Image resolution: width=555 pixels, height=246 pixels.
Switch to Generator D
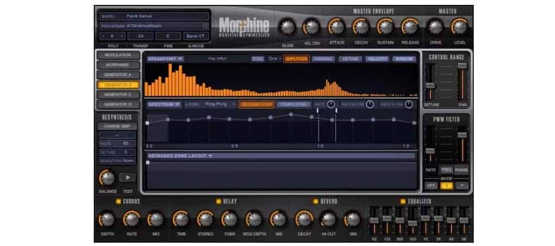[118, 104]
